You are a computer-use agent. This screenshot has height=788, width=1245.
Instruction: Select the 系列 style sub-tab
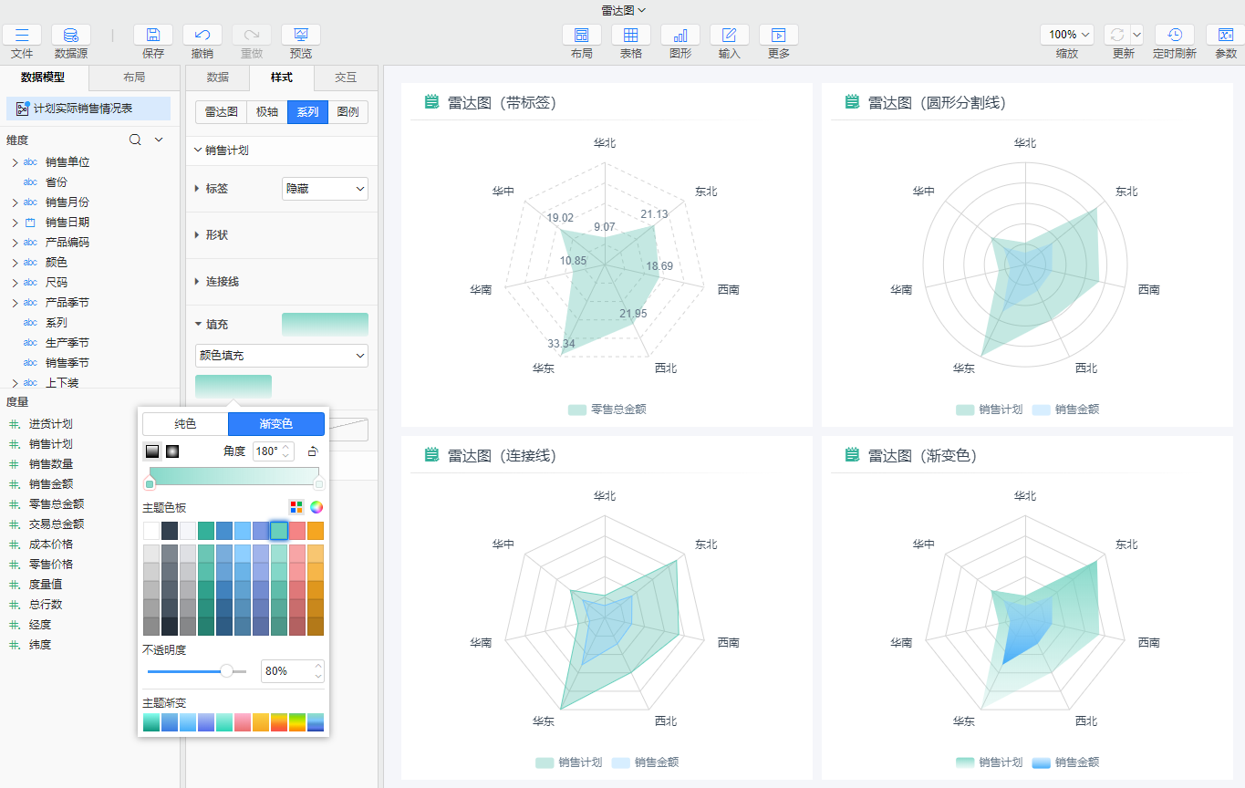(307, 112)
